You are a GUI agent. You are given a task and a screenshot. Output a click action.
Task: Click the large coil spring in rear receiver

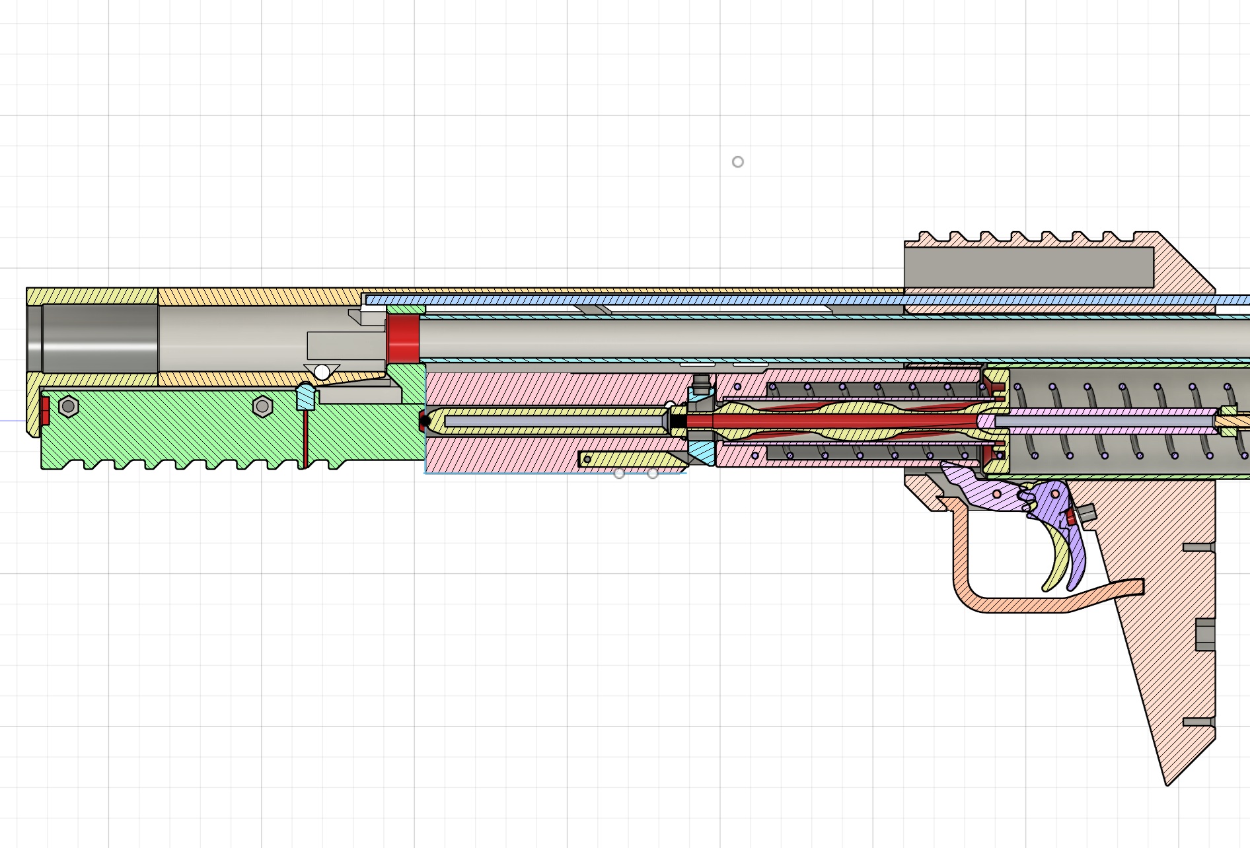pyautogui.click(x=1130, y=421)
